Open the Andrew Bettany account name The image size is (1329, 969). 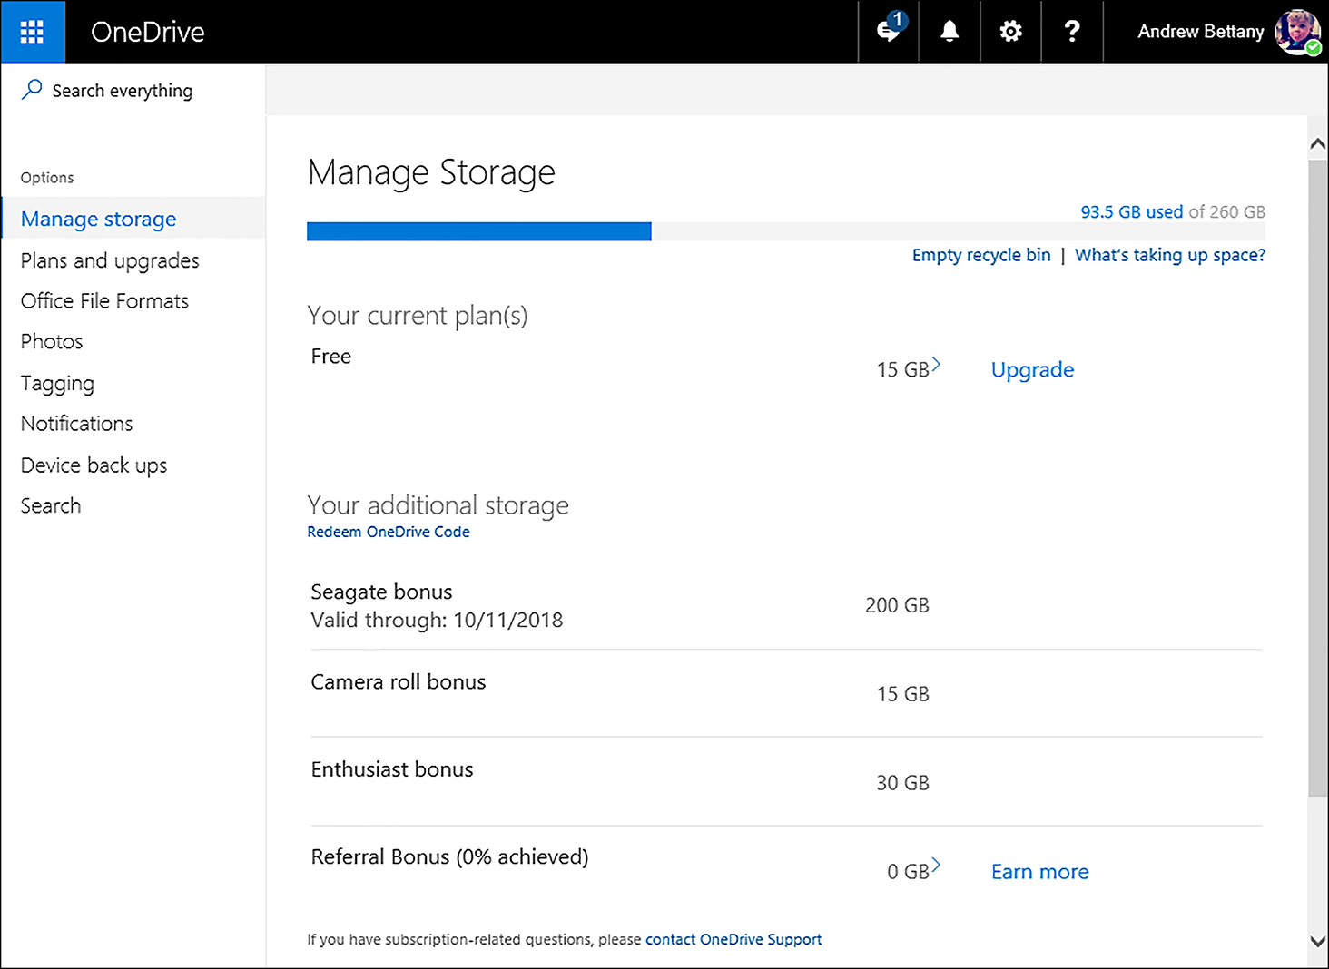(1200, 32)
